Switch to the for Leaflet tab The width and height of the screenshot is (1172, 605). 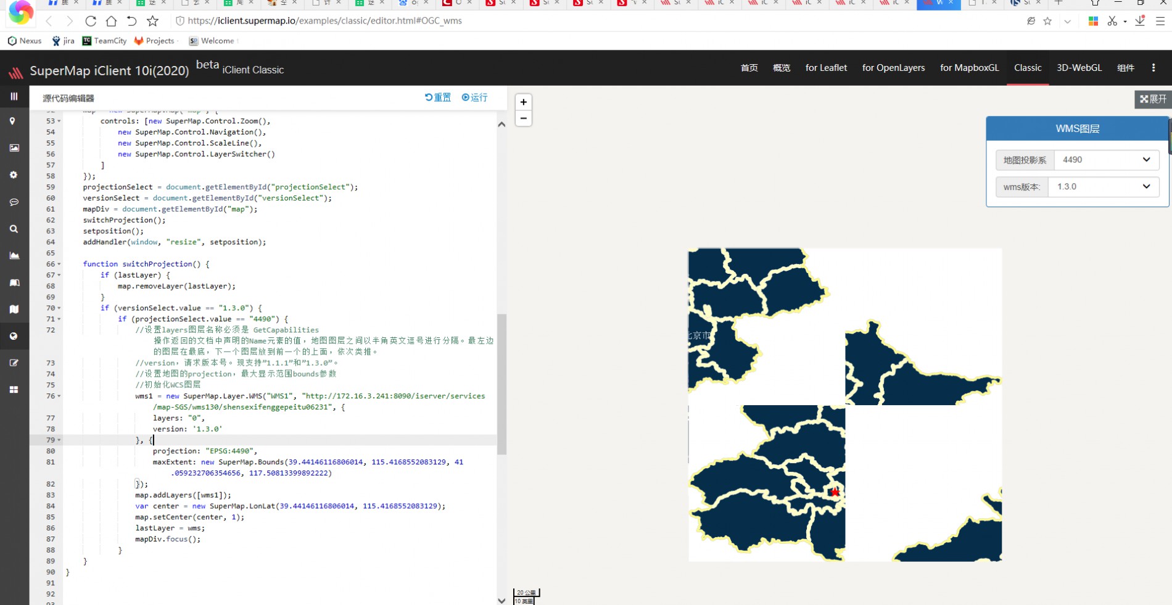(x=826, y=68)
